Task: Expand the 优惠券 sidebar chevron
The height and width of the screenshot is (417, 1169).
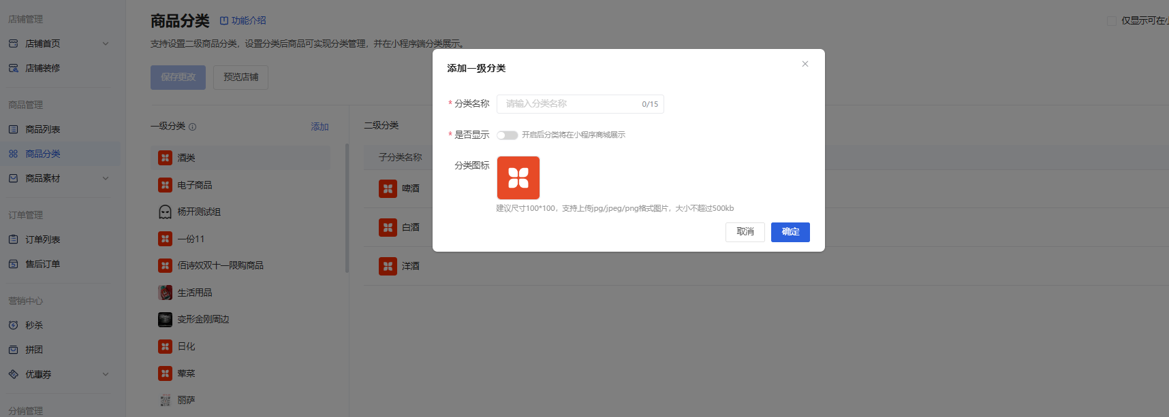Action: (106, 374)
